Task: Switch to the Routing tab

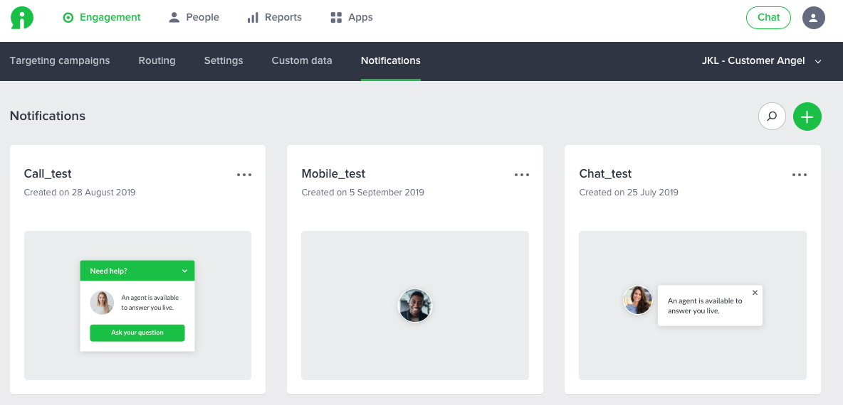Action: tap(157, 60)
